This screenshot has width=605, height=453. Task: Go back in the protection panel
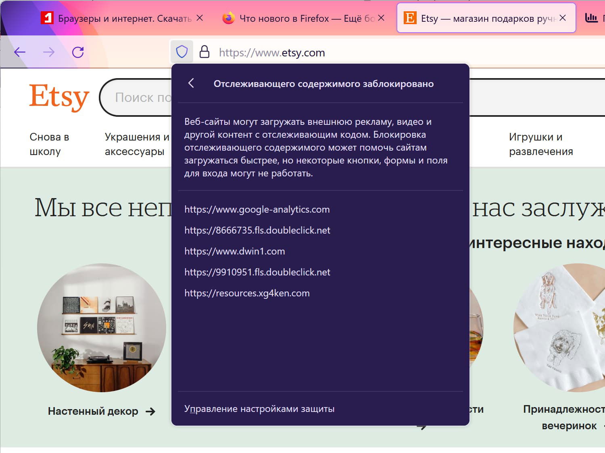click(191, 83)
